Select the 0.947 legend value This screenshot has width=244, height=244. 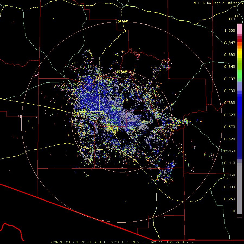tap(230, 43)
